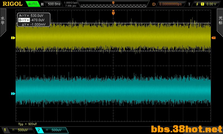Click the trigger source channel 1 badge

pos(202,4)
